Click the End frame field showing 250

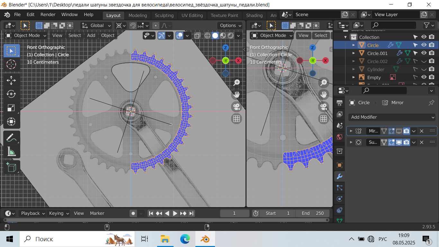coord(313,213)
